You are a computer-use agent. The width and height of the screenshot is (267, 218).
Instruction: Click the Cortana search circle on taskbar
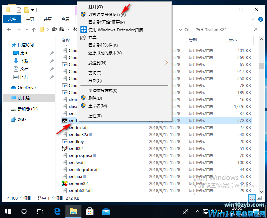tap(23, 211)
